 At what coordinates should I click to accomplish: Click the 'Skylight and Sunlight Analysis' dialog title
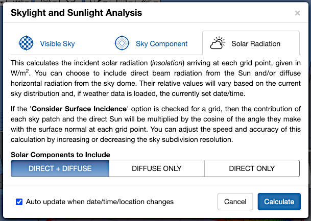tap(77, 12)
